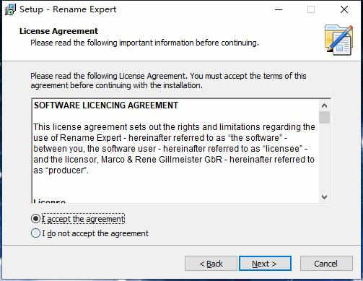Click the text "as "producer"."
Viewport: 363px width, 281px height.
point(61,170)
